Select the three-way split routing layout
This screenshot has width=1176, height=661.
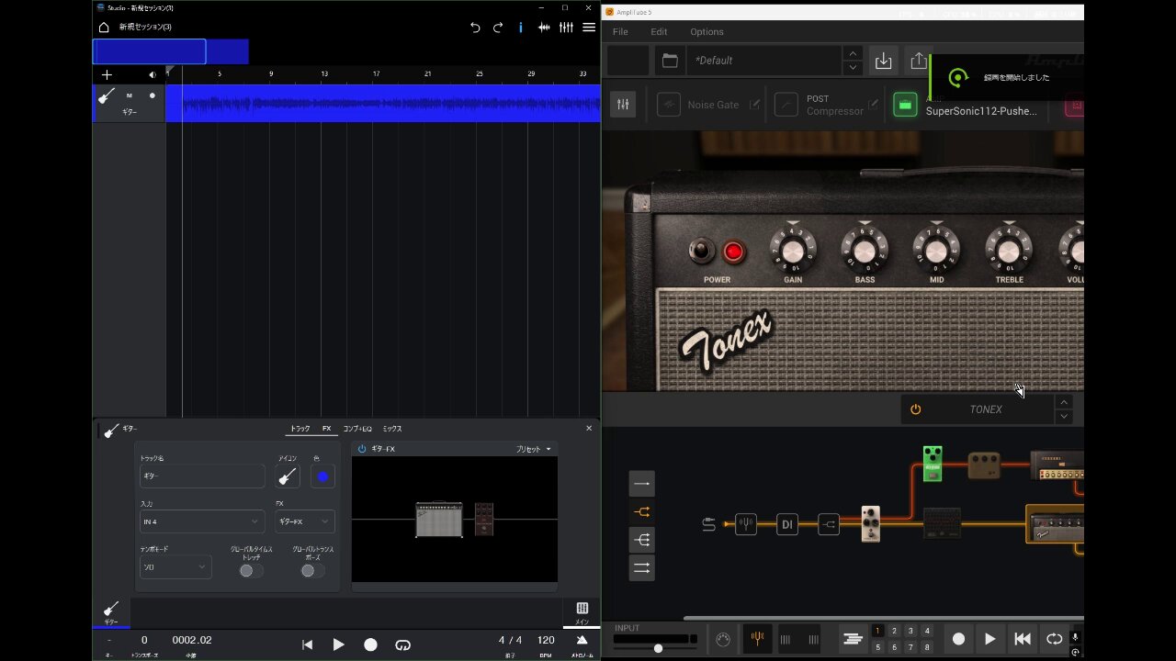pyautogui.click(x=642, y=540)
